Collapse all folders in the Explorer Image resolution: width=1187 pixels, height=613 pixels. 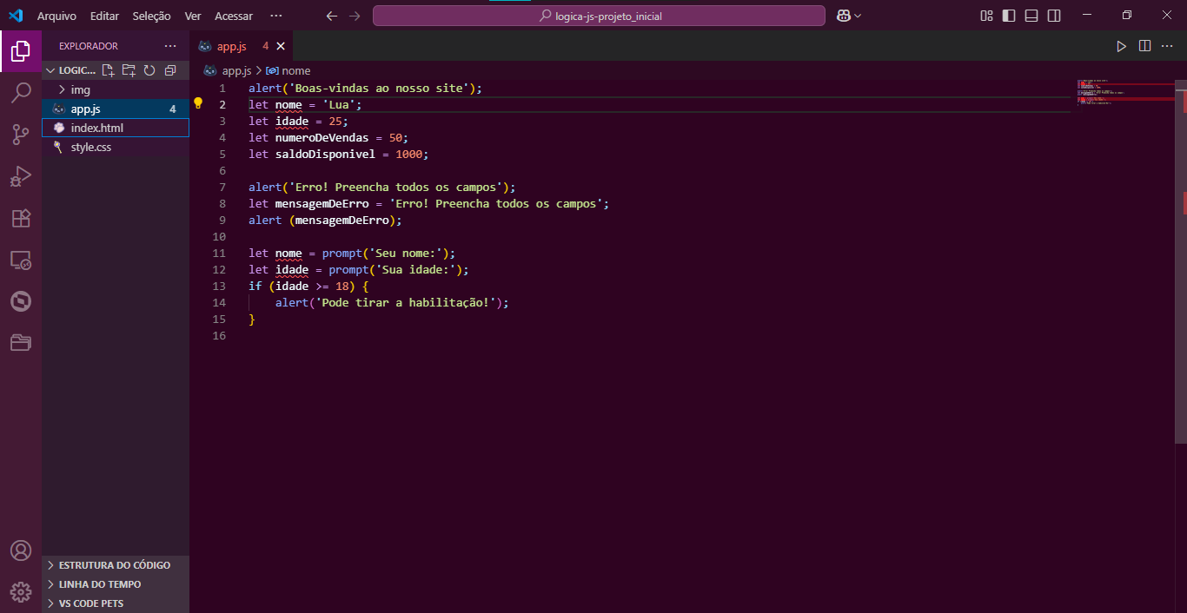click(x=170, y=70)
